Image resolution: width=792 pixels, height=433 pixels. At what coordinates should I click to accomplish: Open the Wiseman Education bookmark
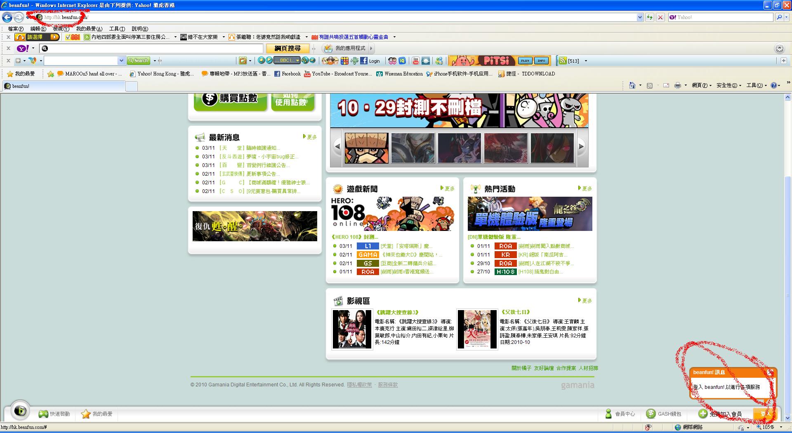coord(399,74)
